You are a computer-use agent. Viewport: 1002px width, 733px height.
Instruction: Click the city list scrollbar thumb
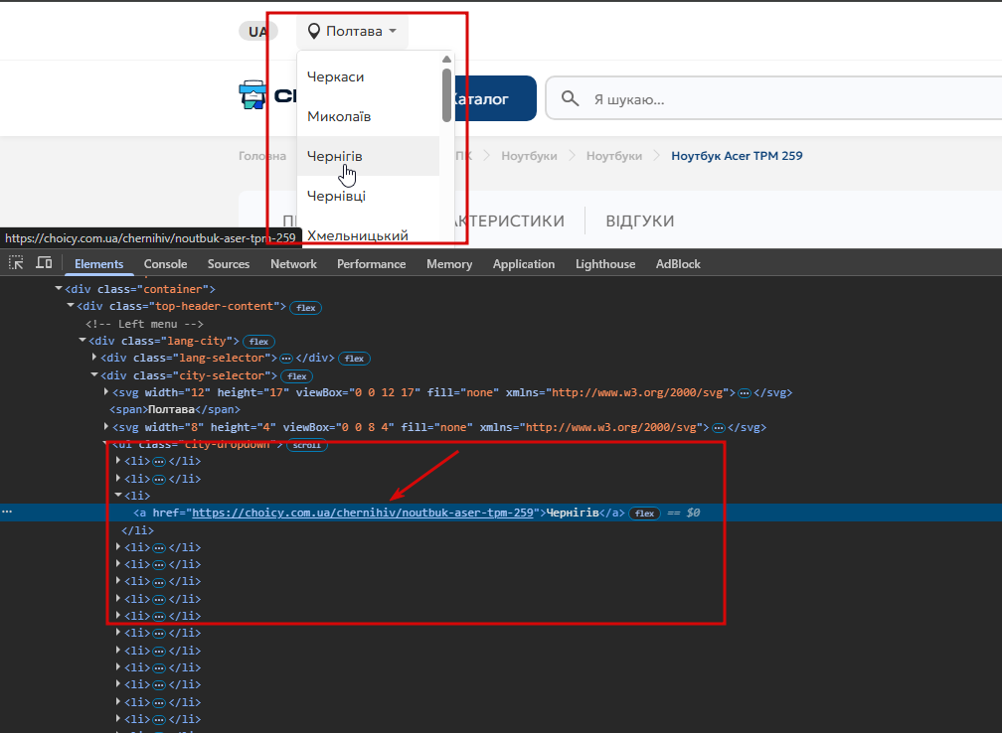click(x=446, y=95)
